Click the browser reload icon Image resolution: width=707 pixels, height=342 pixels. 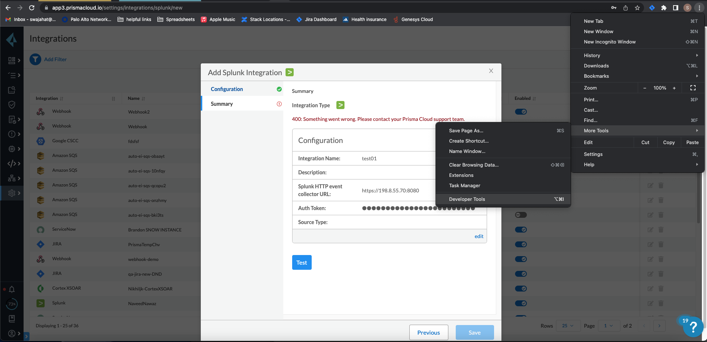(x=32, y=8)
